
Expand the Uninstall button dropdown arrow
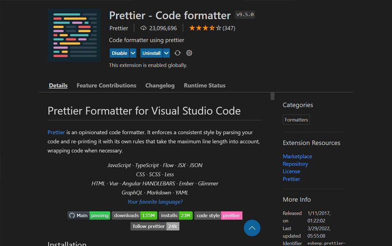tap(166, 53)
